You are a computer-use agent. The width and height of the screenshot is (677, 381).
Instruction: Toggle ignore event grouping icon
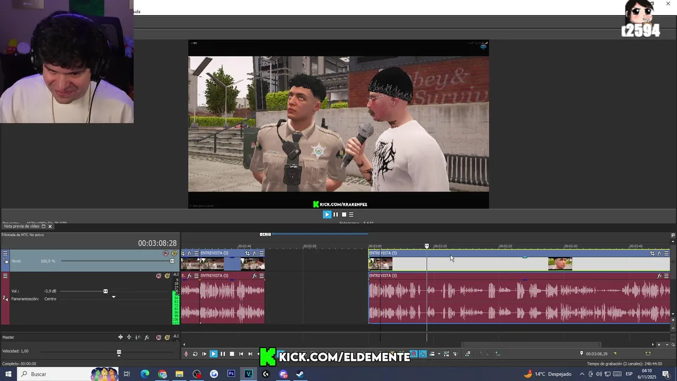click(455, 353)
